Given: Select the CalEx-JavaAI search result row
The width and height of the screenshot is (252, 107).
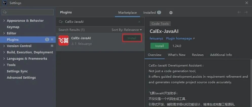Looking at the screenshot, I should [100, 42].
